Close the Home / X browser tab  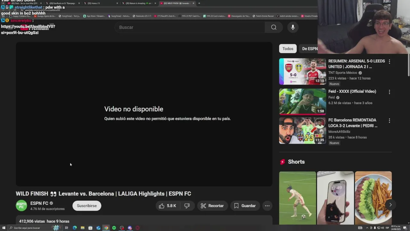[x=117, y=3]
